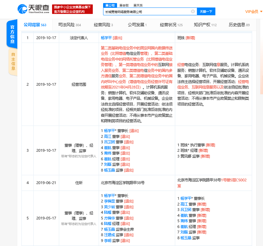
Task: Open 崔航 经理 link in row 3
Action: coord(108,159)
